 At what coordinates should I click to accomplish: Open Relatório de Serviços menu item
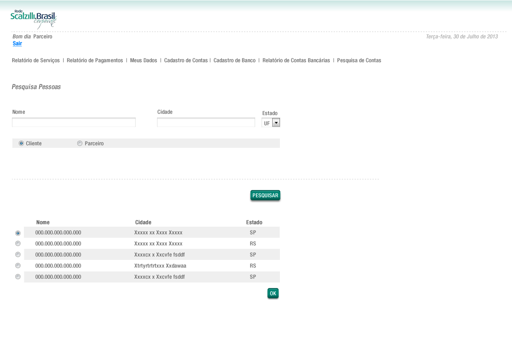point(36,61)
